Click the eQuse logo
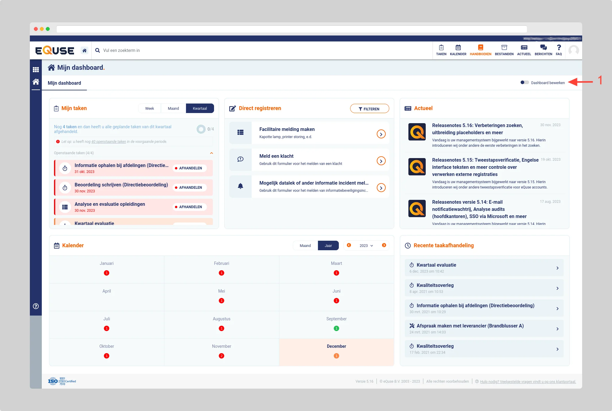This screenshot has height=411, width=612. [x=55, y=50]
